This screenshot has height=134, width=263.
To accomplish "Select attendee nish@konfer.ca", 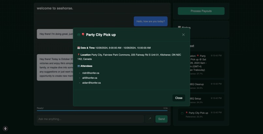I will click(91, 73).
